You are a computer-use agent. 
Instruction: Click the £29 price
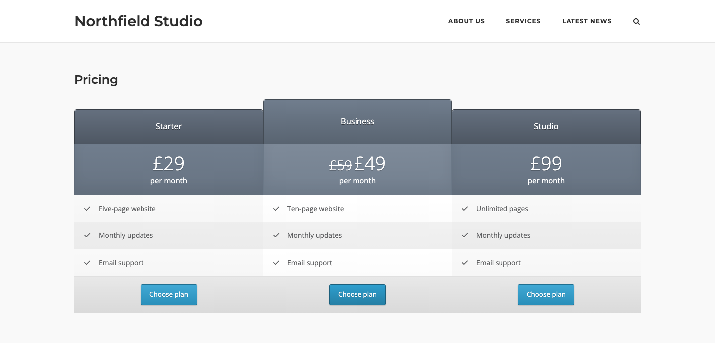click(x=169, y=163)
